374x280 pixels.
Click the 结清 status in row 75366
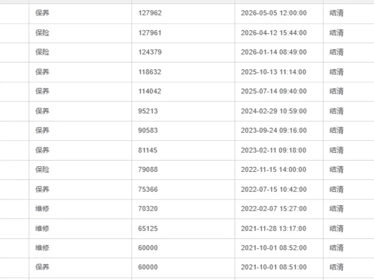point(336,189)
